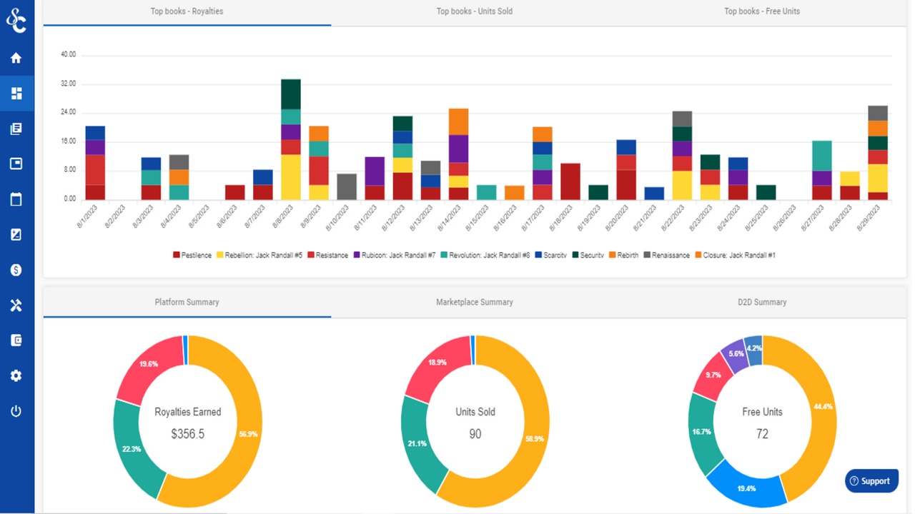Click the SC logo at top
The height and width of the screenshot is (514, 915).
[16, 21]
